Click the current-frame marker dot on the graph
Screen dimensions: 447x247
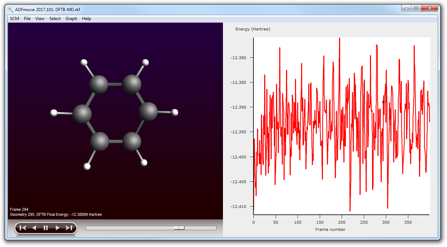click(x=383, y=102)
